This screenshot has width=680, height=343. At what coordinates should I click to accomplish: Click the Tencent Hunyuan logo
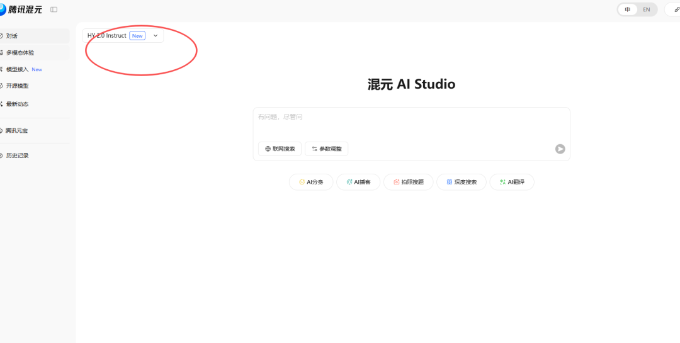point(21,9)
